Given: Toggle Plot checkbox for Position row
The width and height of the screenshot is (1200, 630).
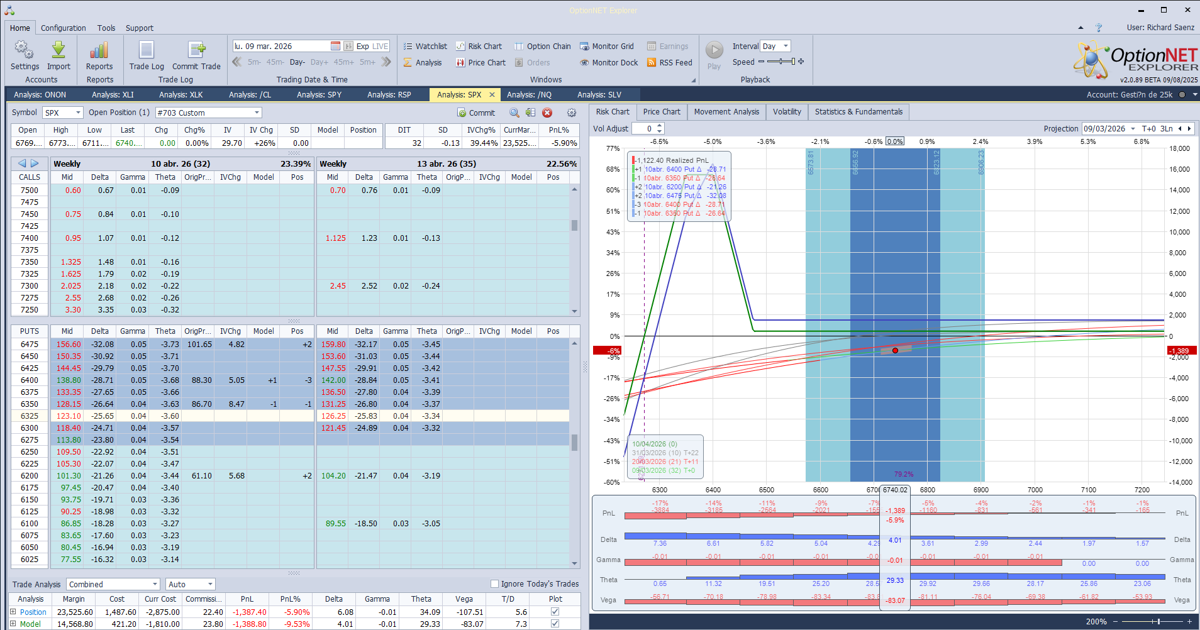Looking at the screenshot, I should click(x=555, y=611).
